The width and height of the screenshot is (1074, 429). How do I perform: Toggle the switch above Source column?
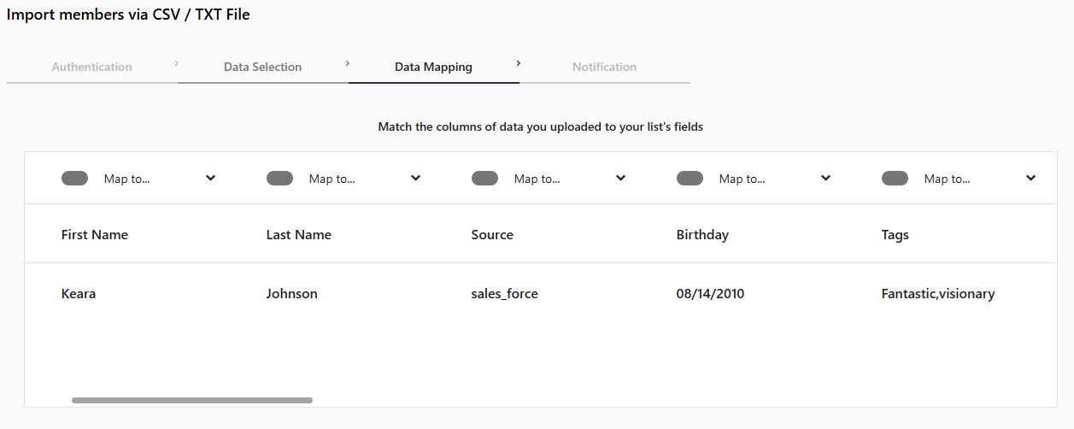pyautogui.click(x=485, y=179)
